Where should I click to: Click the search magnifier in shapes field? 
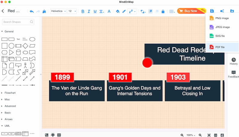pos(32,22)
